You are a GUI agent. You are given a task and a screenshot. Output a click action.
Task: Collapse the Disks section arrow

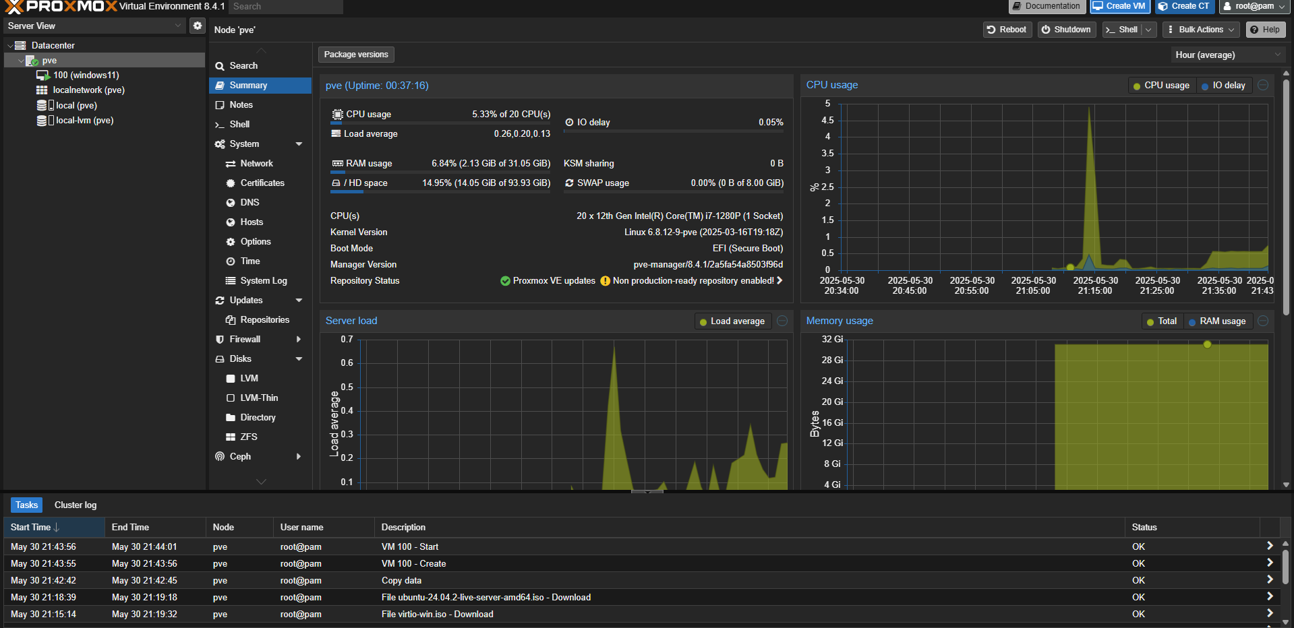(x=299, y=359)
